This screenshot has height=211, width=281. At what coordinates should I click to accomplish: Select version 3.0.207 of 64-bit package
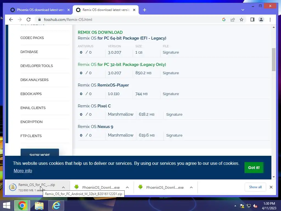tap(114, 52)
